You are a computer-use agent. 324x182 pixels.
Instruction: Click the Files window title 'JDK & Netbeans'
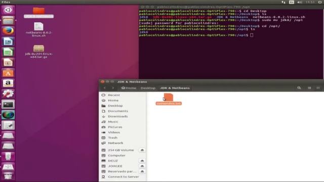pos(132,82)
